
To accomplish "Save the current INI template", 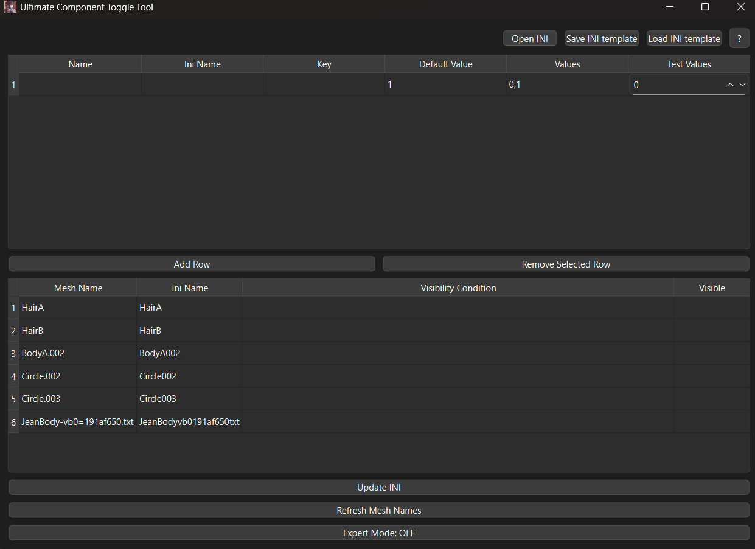I will [x=601, y=38].
